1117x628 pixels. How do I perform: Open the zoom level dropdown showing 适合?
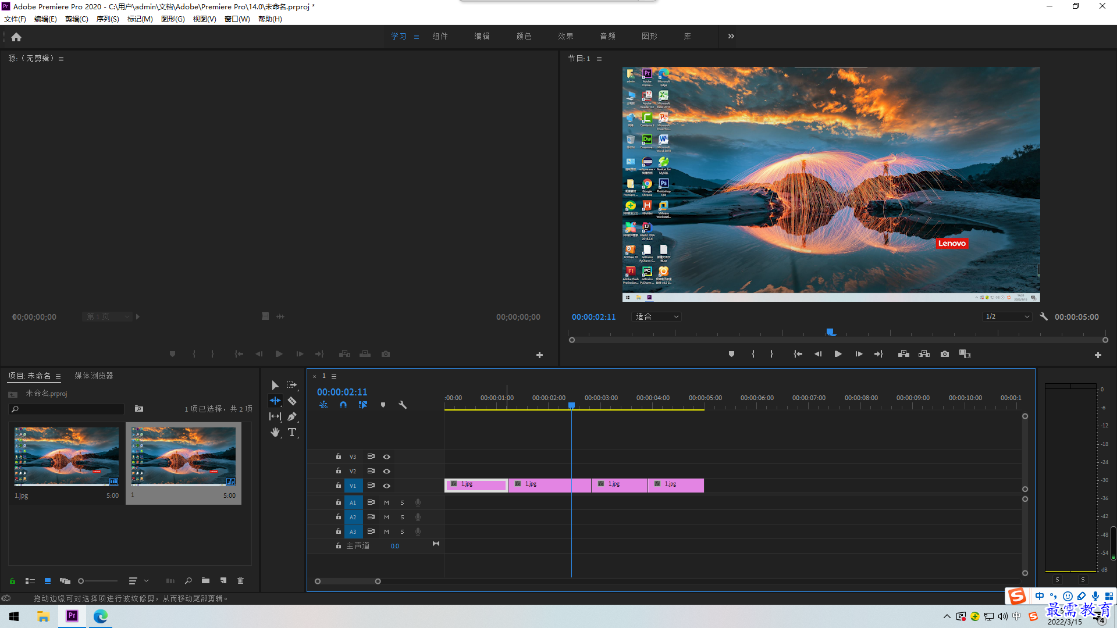(657, 317)
